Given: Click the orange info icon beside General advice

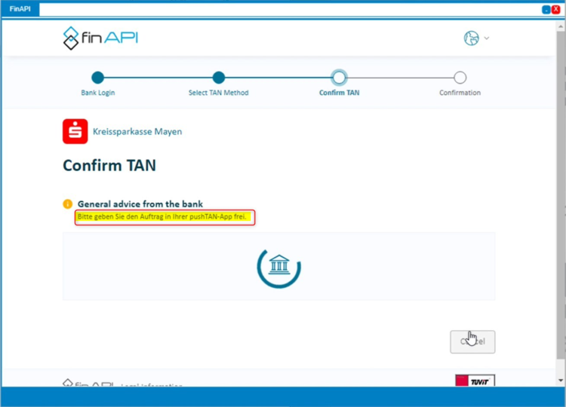Looking at the screenshot, I should pyautogui.click(x=67, y=204).
